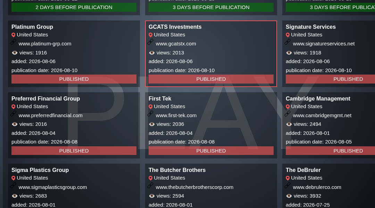
Task: Click the chain icon beside www.thebutcherbrotherscorp.com
Action: tap(150, 185)
